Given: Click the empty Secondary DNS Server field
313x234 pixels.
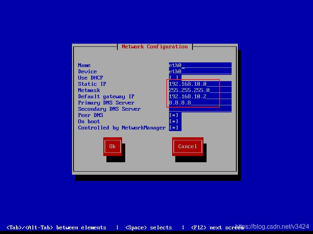Looking at the screenshot, I should 200,109.
